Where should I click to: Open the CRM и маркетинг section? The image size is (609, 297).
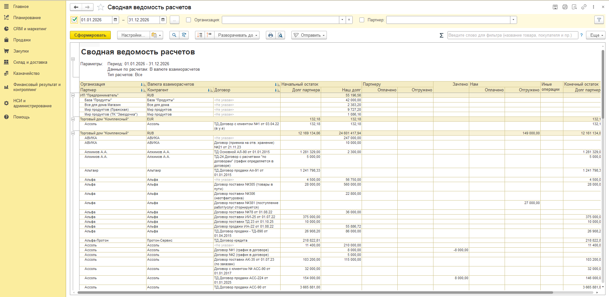tap(30, 29)
